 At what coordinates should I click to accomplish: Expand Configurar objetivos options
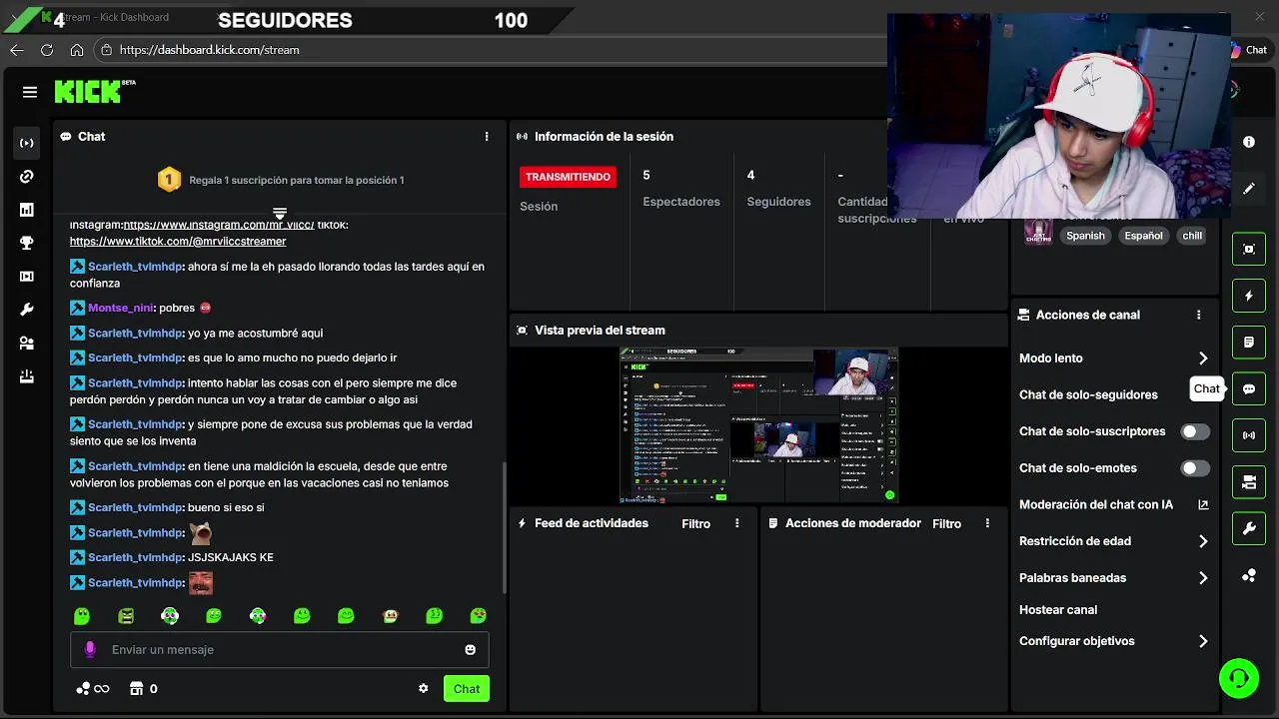point(1203,641)
